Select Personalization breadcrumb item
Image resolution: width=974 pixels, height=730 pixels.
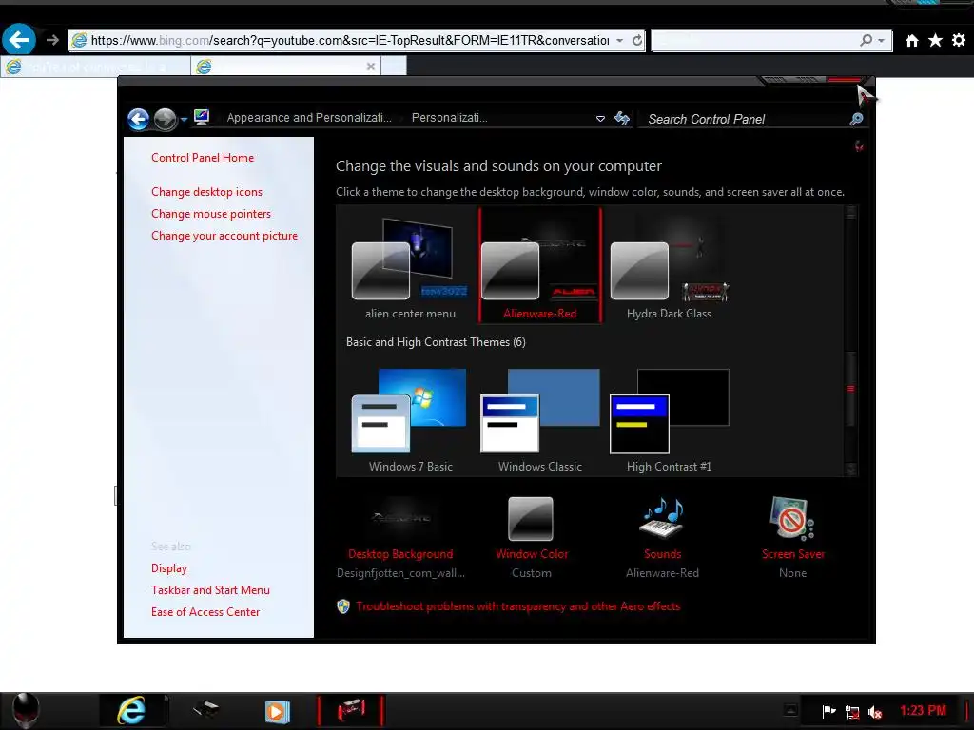click(449, 117)
